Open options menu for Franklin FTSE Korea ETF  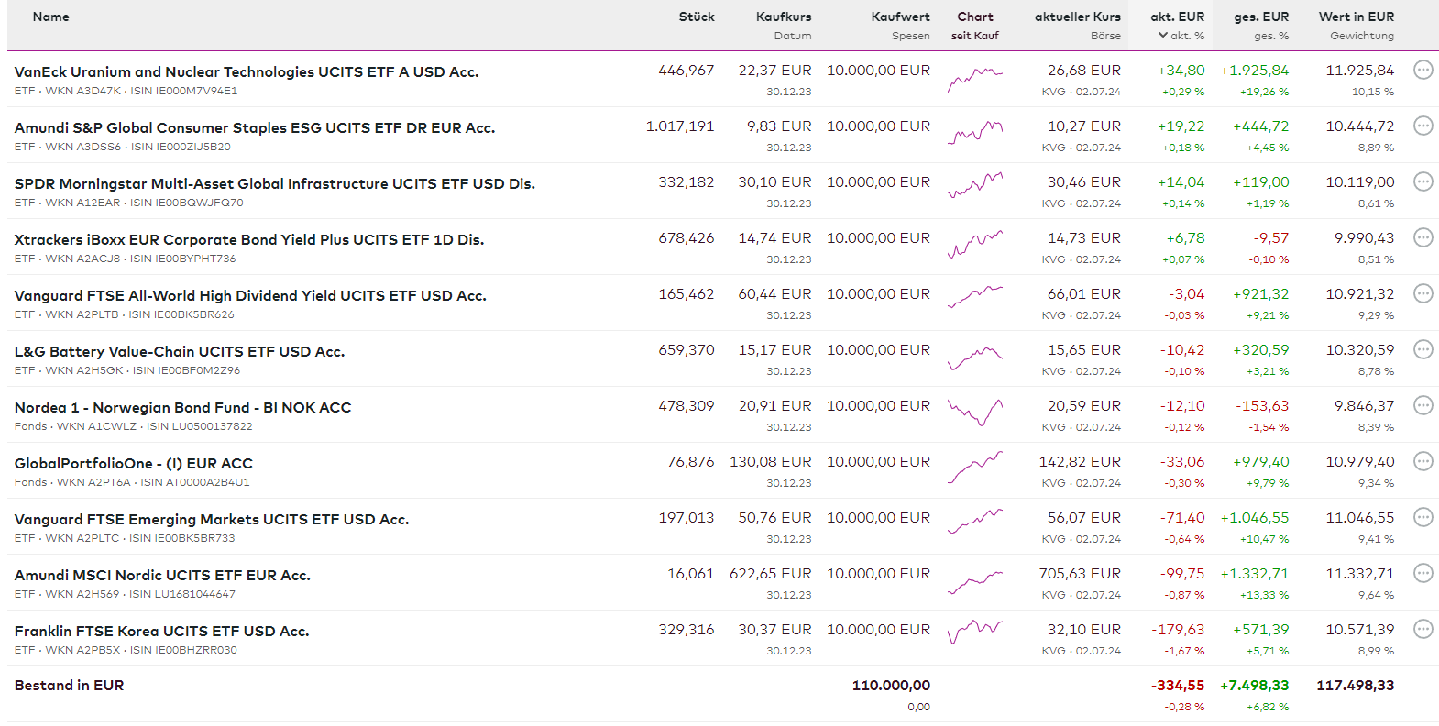(x=1423, y=629)
